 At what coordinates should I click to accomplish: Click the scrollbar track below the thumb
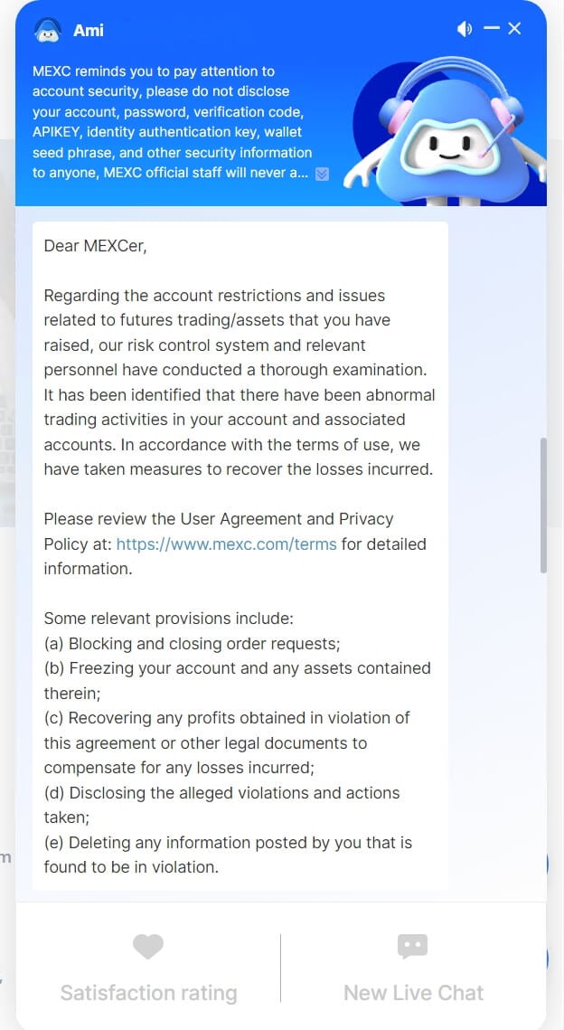click(542, 723)
